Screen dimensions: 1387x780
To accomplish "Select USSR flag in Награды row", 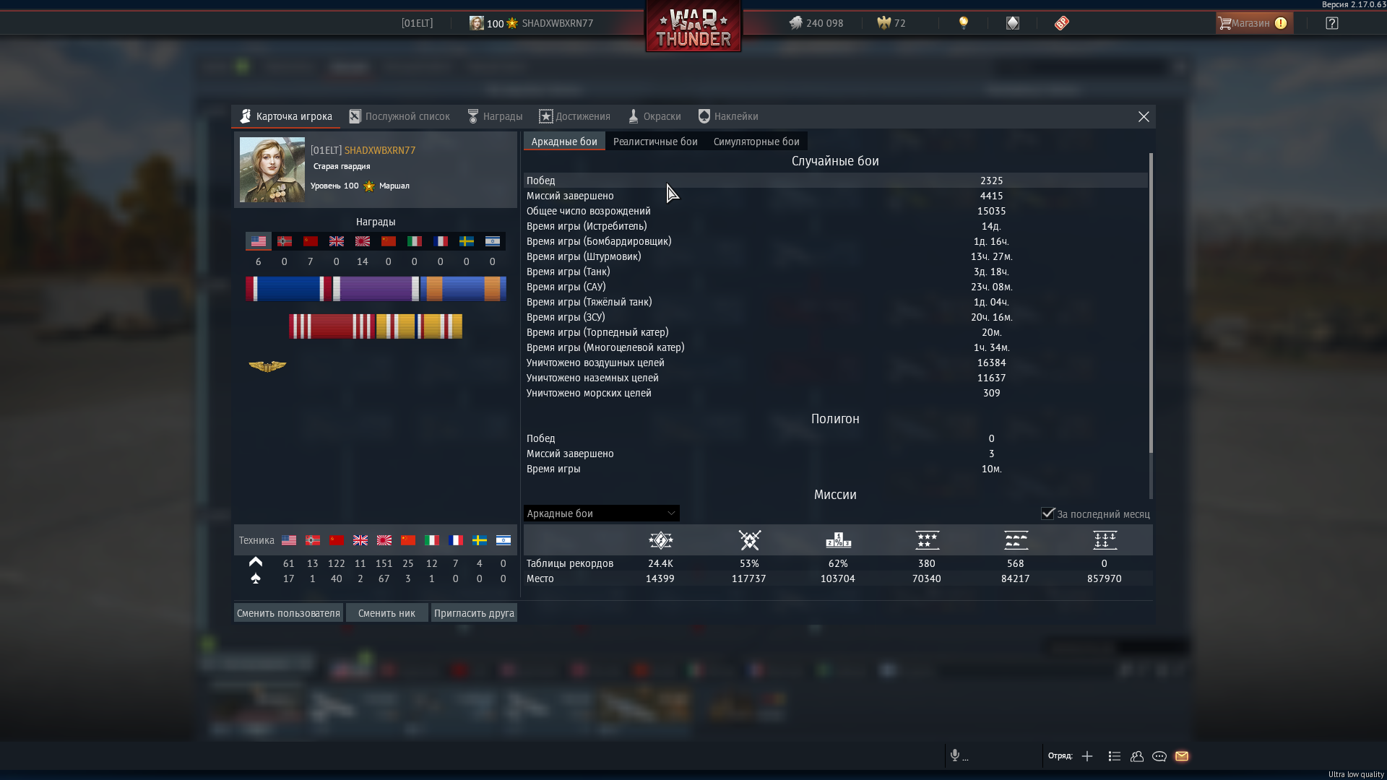I will [x=311, y=241].
